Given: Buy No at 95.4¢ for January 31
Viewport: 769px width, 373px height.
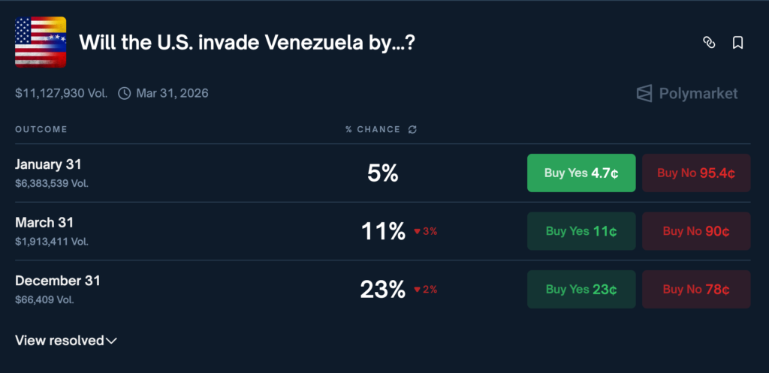Looking at the screenshot, I should (x=696, y=173).
